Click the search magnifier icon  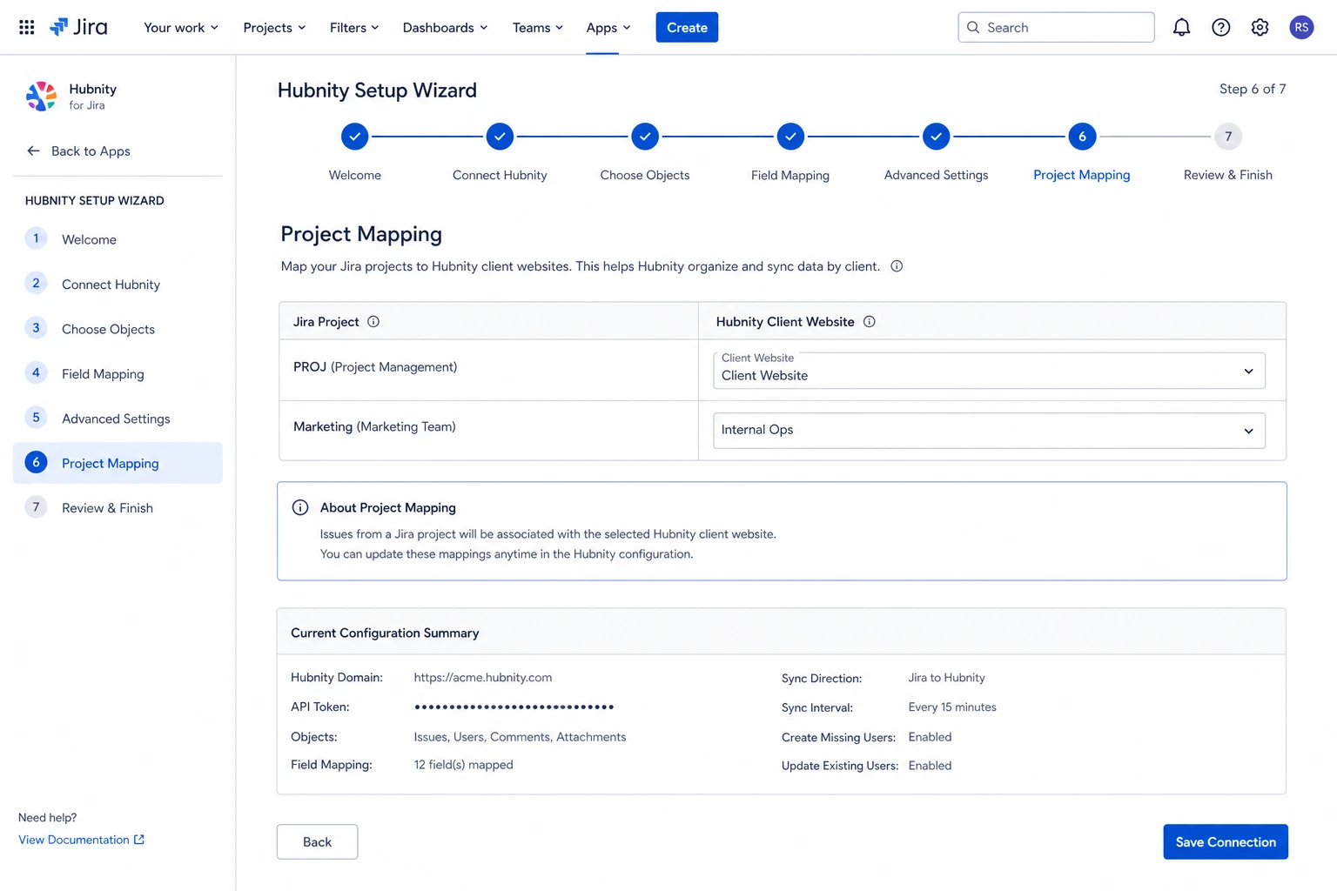coord(973,27)
